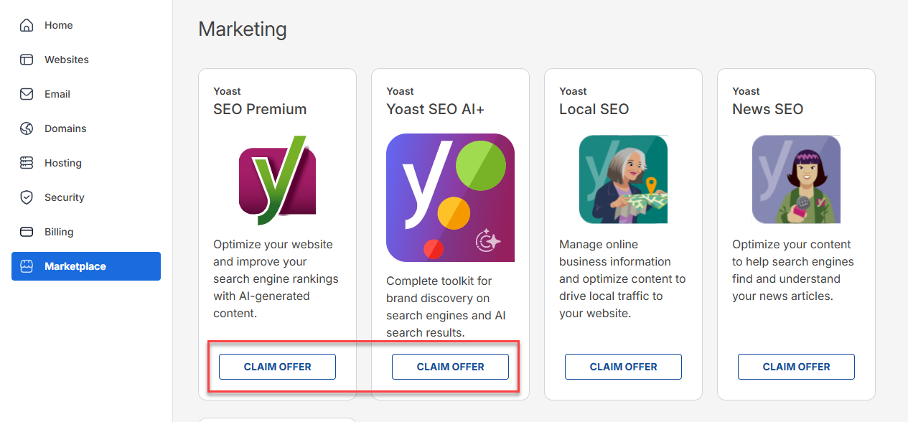The image size is (908, 422).
Task: Claim the News SEO offer
Action: click(x=796, y=367)
